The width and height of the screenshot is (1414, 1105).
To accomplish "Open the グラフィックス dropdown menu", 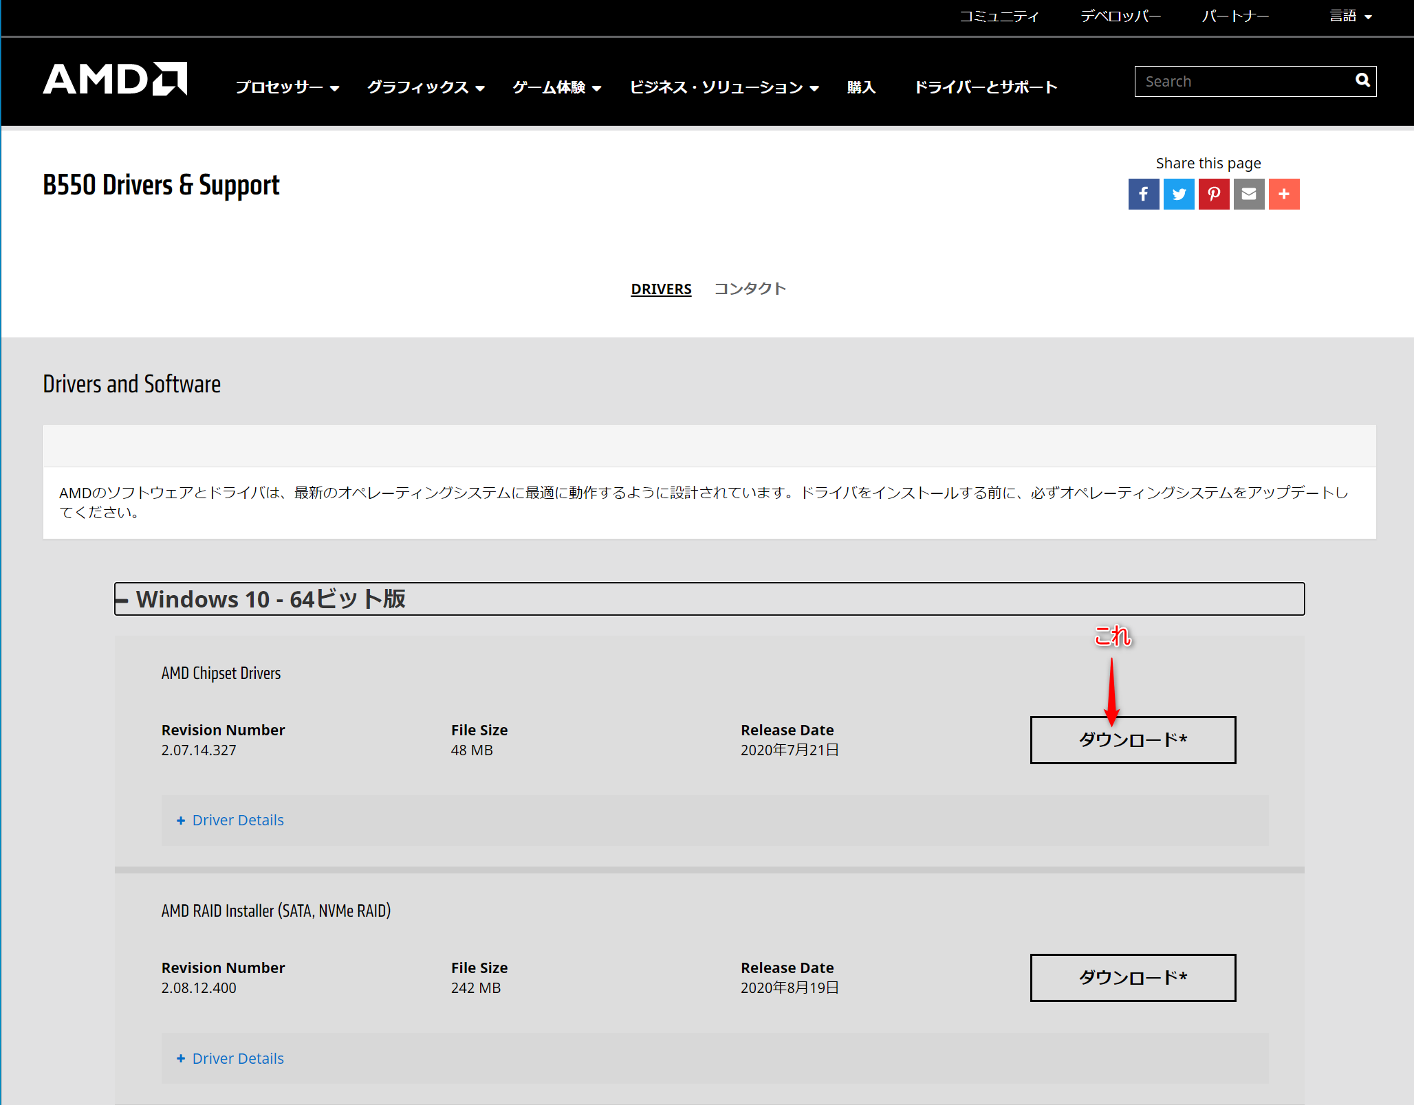I will [426, 87].
